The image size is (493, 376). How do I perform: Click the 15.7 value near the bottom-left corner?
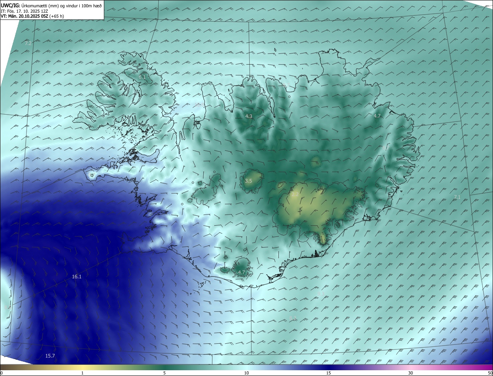coord(50,356)
